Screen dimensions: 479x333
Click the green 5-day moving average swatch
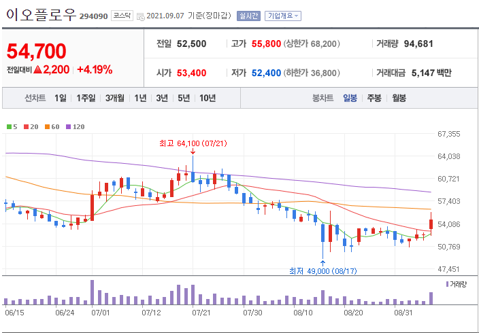pyautogui.click(x=9, y=126)
